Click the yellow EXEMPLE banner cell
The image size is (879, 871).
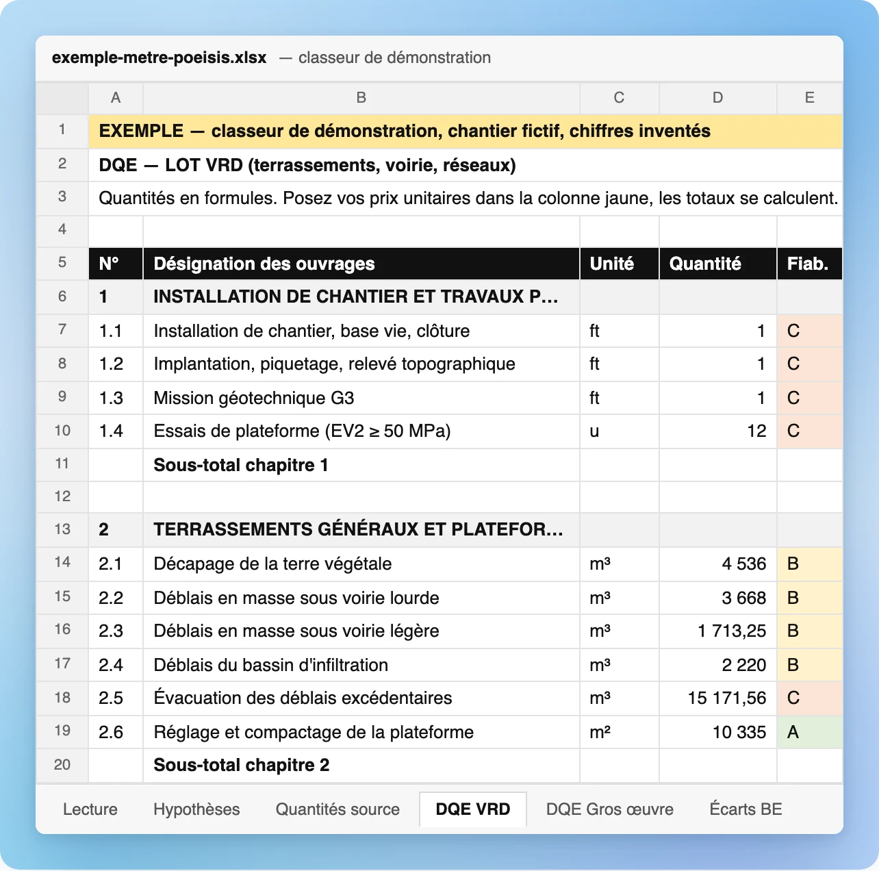pyautogui.click(x=466, y=131)
